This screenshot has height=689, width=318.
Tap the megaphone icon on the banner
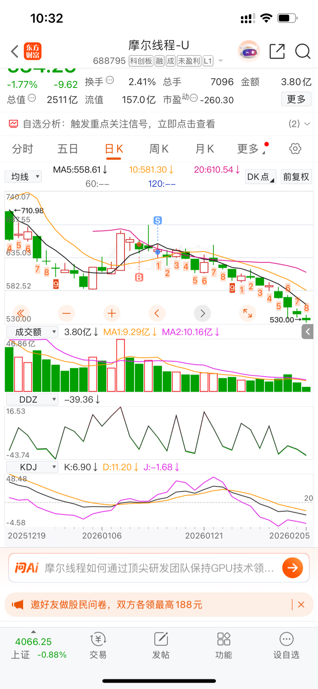pos(17,604)
